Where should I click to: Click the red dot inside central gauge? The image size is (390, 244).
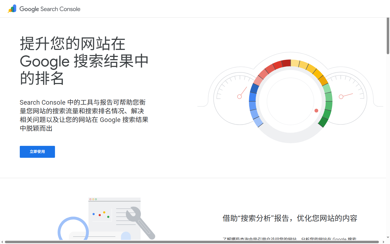pyautogui.click(x=316, y=111)
